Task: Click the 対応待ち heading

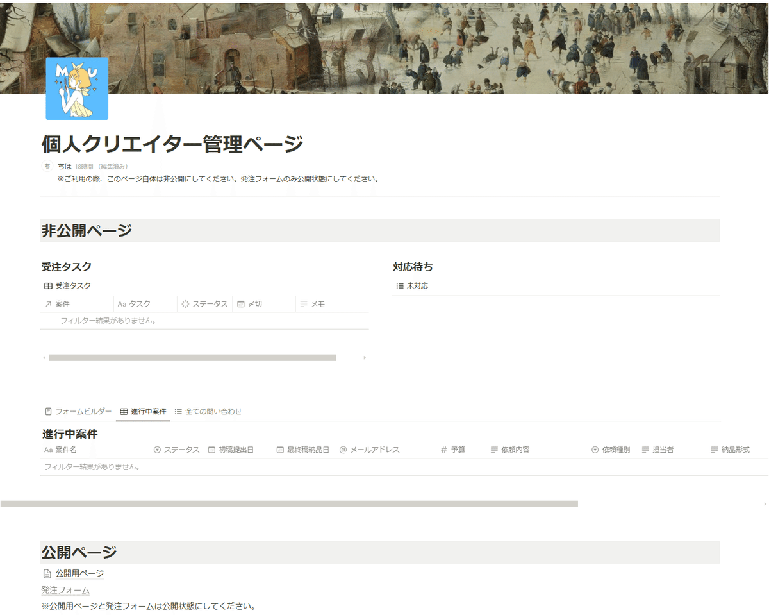Action: tap(413, 267)
